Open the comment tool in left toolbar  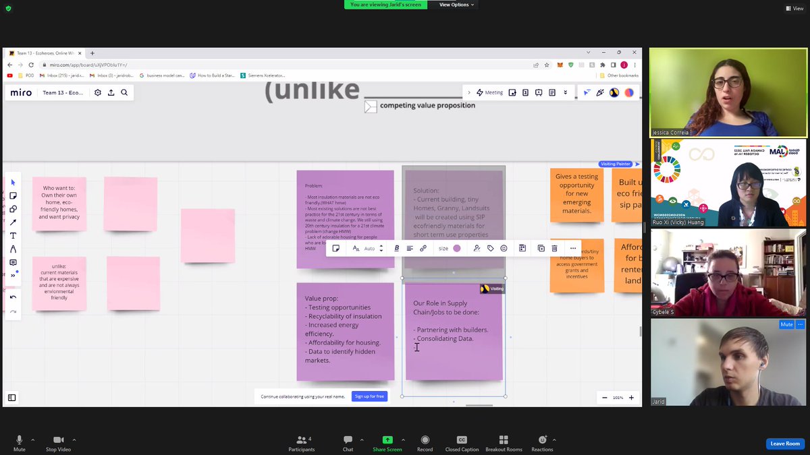[x=13, y=262]
